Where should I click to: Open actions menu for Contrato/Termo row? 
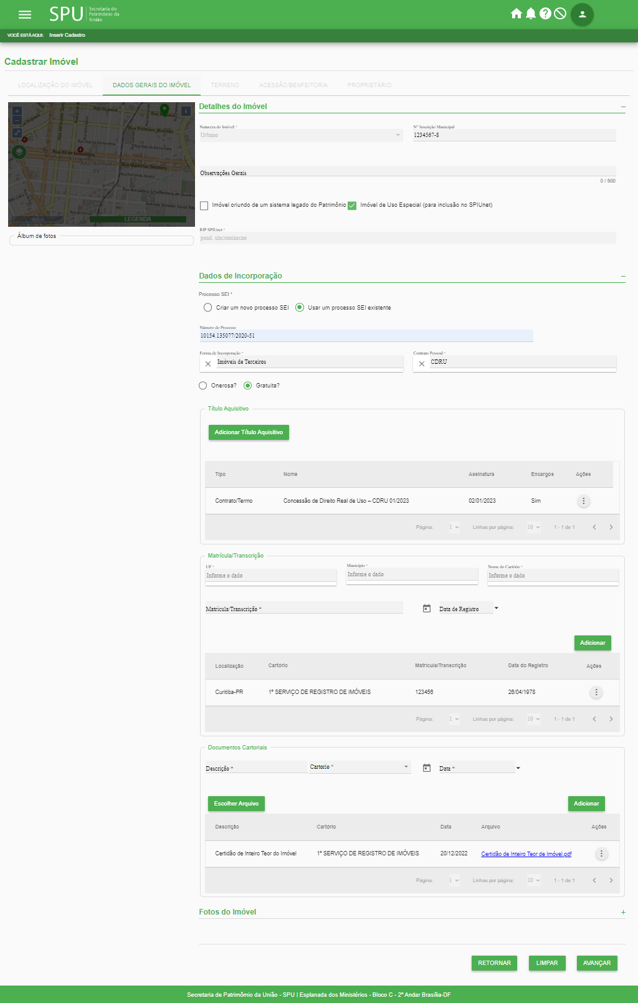click(x=583, y=501)
